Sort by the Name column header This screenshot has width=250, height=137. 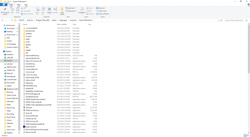point(39,25)
